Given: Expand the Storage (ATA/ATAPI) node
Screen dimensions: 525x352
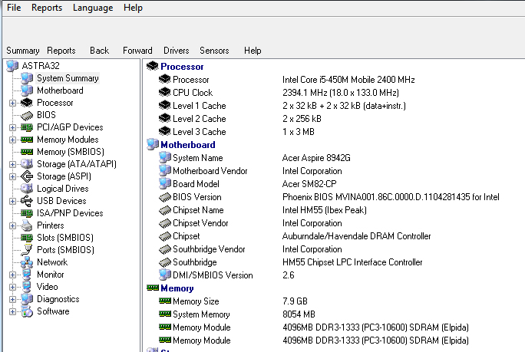Looking at the screenshot, I should (12, 164).
